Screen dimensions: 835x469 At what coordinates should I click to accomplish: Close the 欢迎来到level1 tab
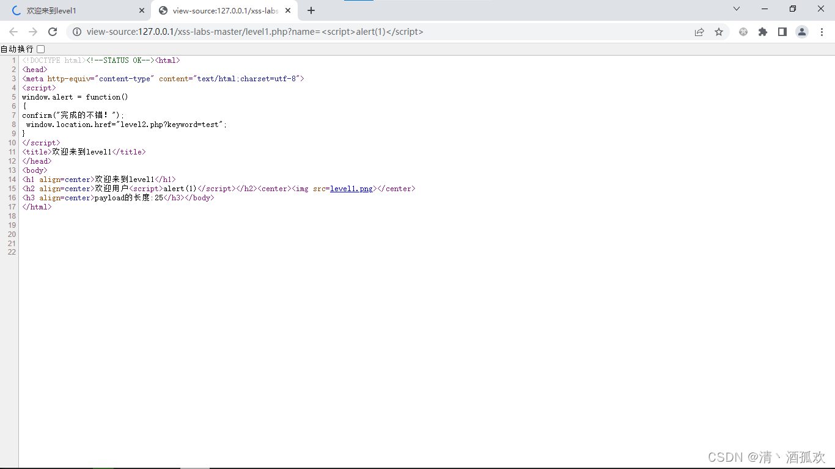[141, 10]
